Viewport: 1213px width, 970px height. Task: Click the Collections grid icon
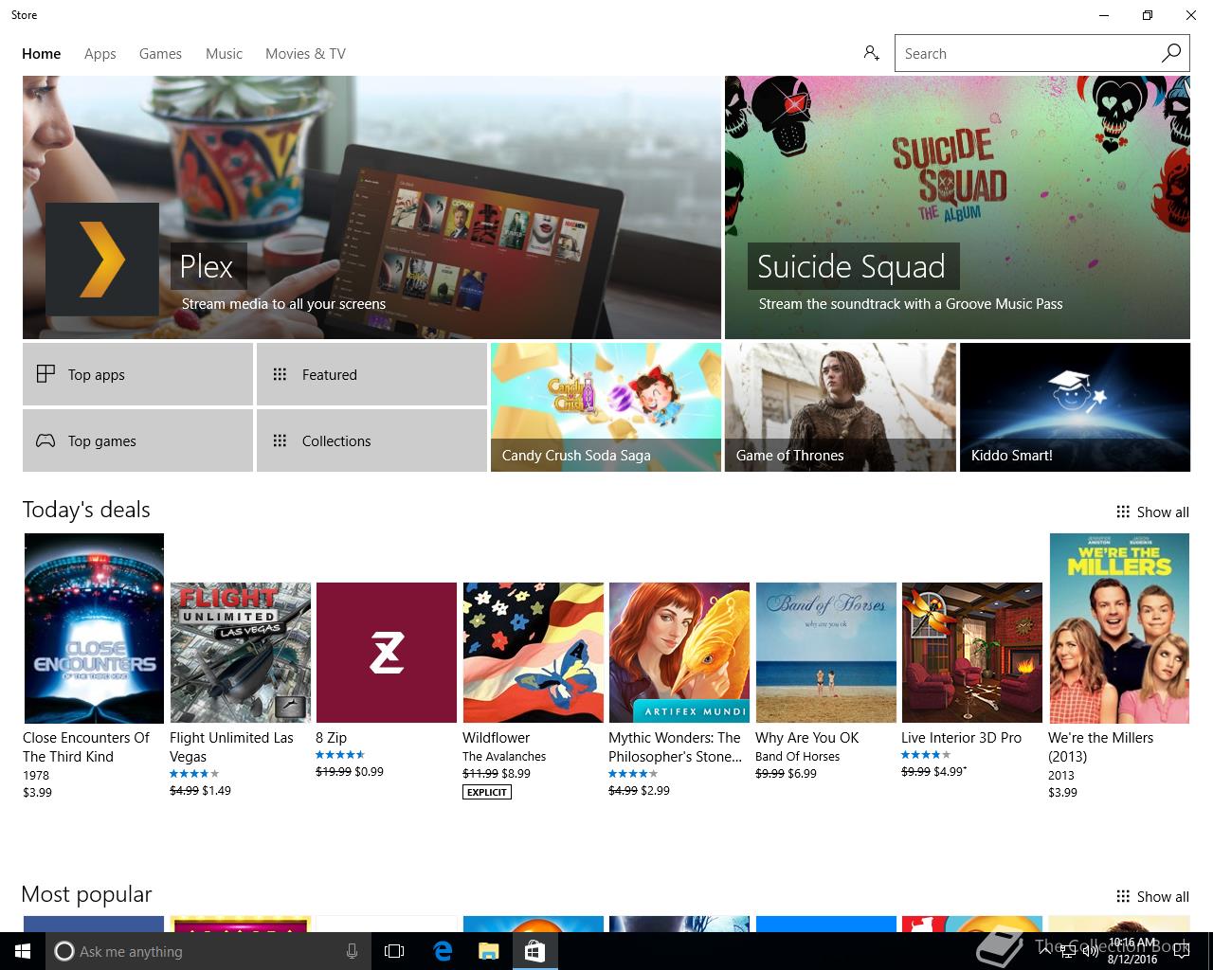[x=280, y=440]
